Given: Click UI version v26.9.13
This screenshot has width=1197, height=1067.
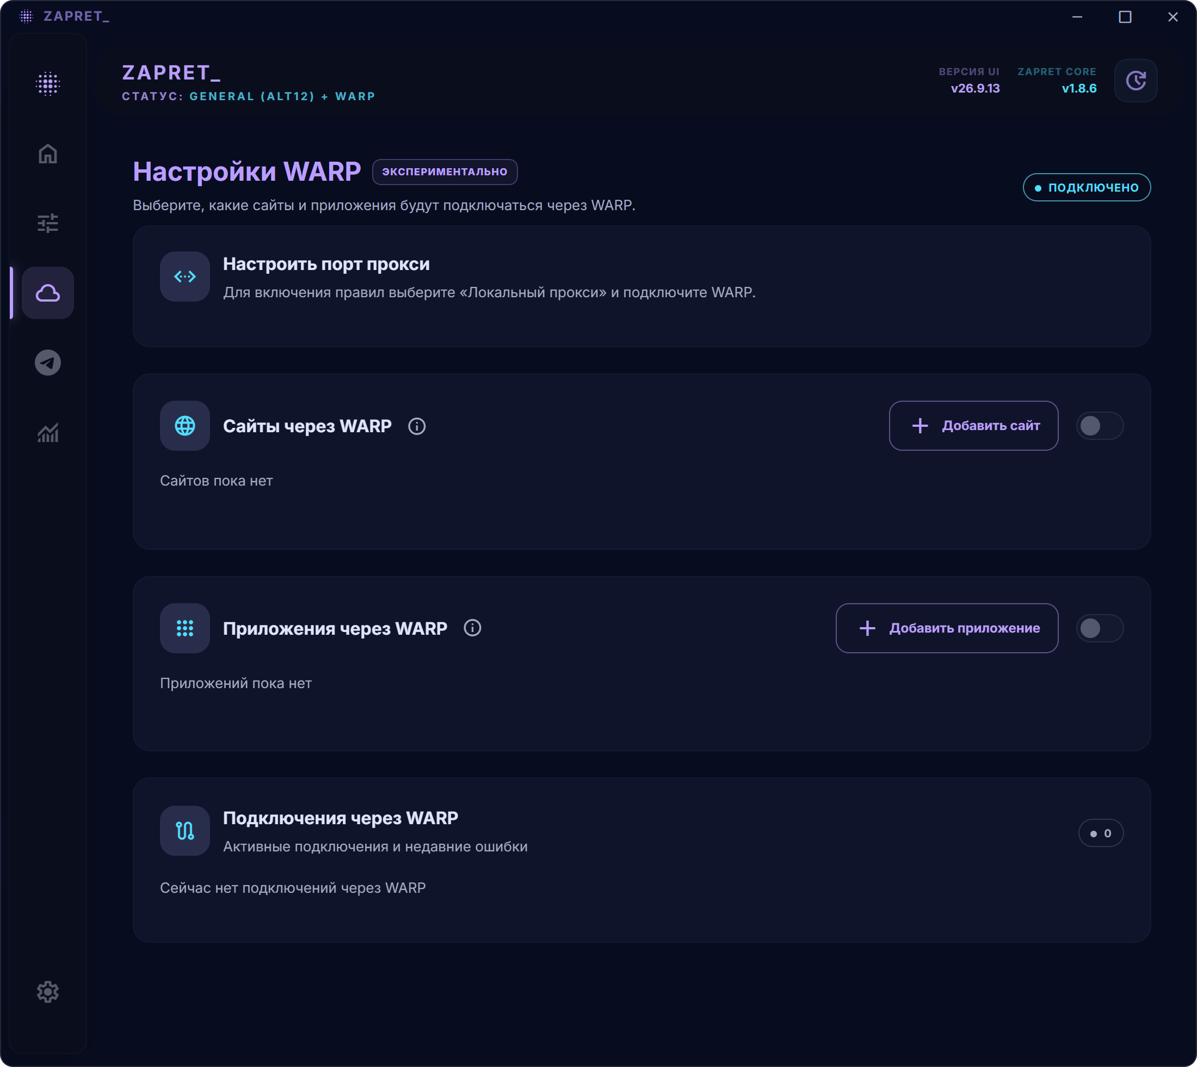Looking at the screenshot, I should 974,89.
